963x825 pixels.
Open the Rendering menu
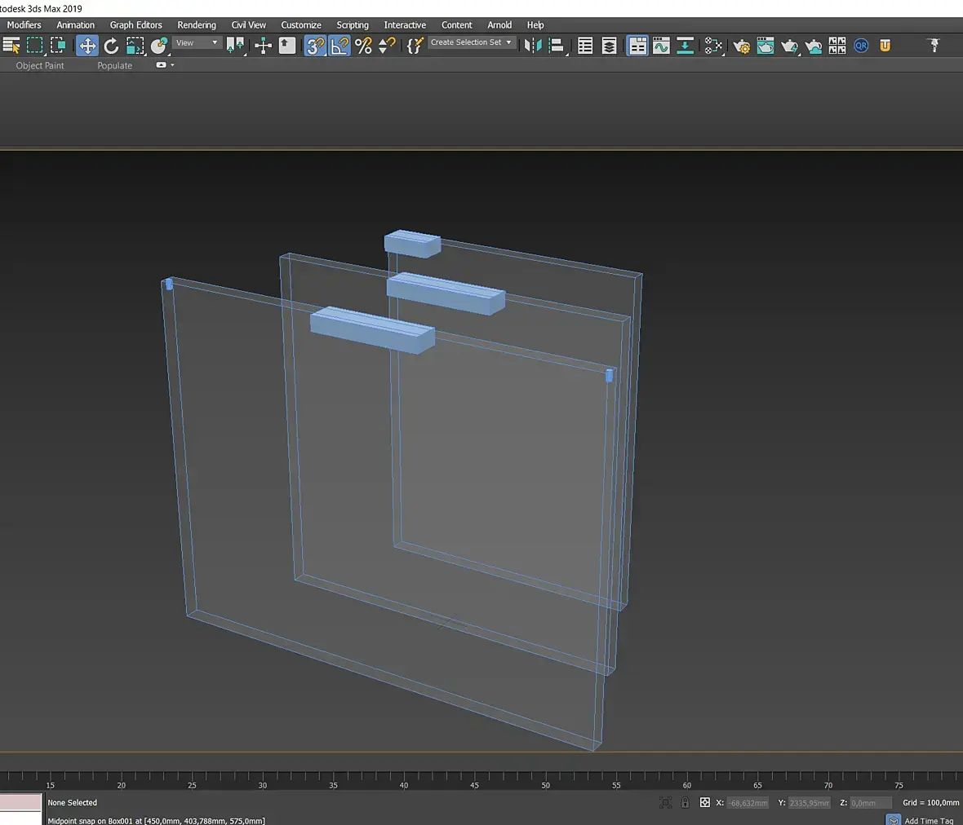[x=197, y=25]
